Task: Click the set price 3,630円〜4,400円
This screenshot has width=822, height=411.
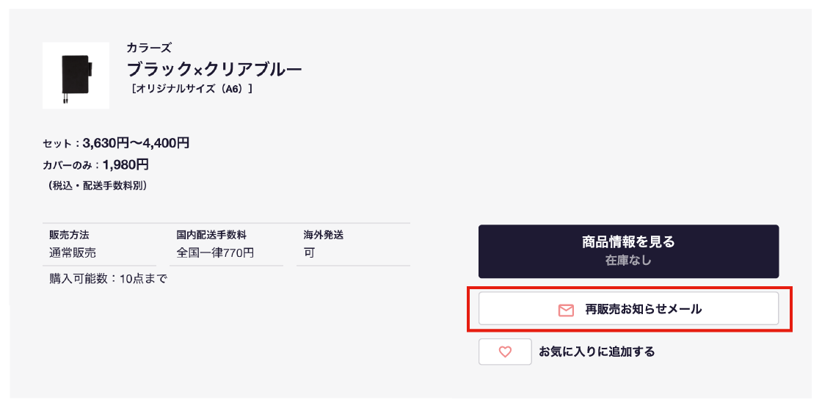Action: tap(136, 143)
